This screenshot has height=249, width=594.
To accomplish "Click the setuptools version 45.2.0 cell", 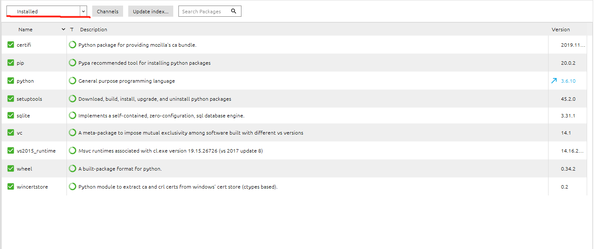I will (568, 99).
